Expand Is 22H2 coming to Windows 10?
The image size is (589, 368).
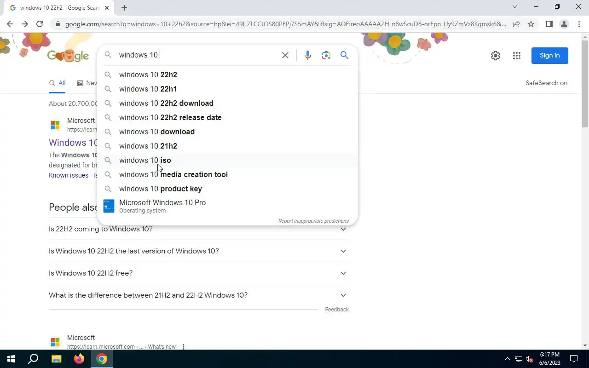(x=199, y=229)
